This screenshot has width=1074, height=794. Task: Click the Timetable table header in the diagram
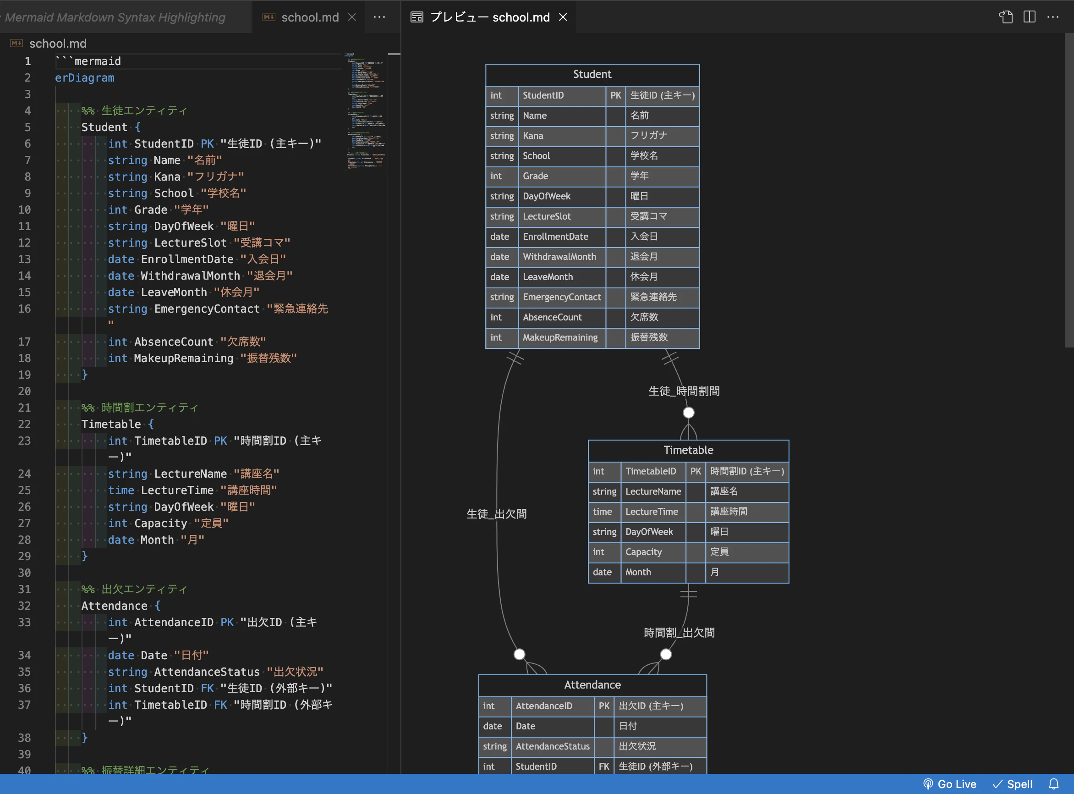(x=688, y=450)
